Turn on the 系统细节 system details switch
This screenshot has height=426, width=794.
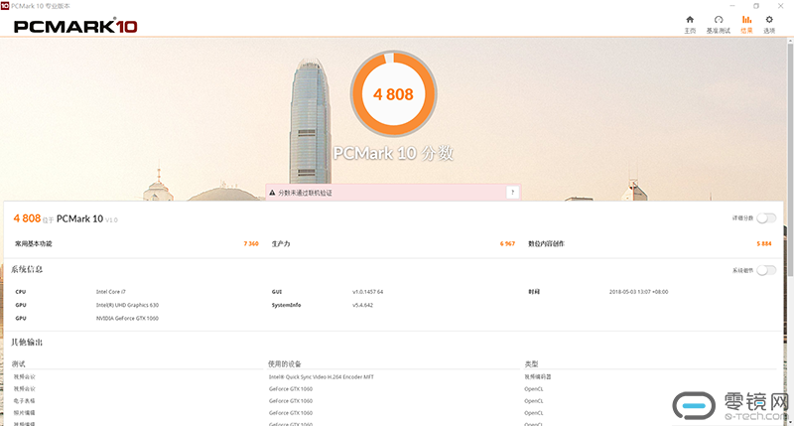[766, 270]
